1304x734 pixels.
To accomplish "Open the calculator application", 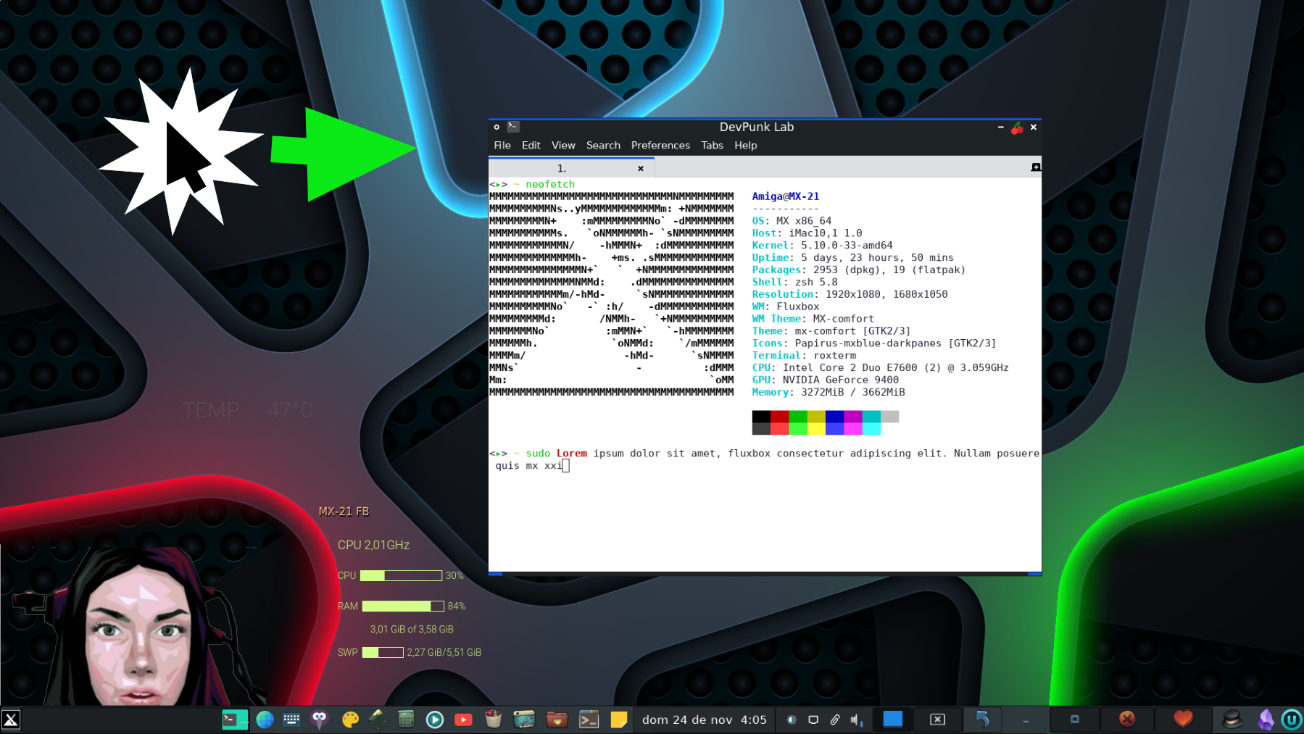I will click(406, 720).
